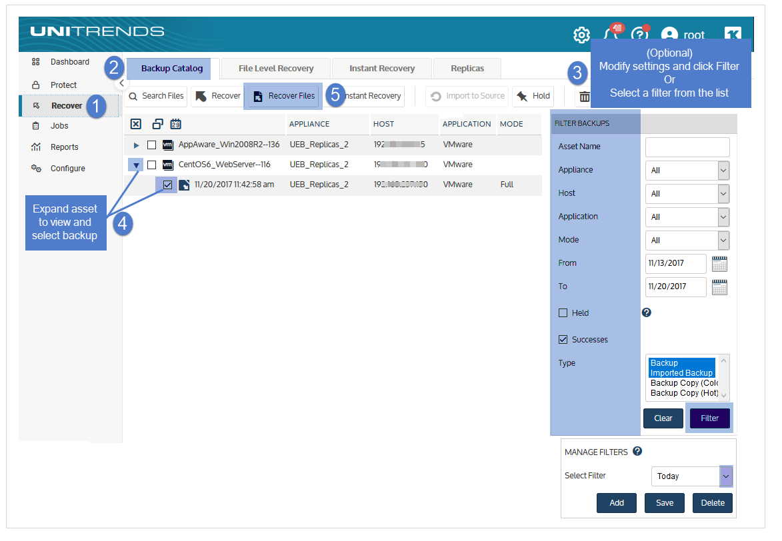The image size is (782, 541).
Task: Open the Instant Recovery tab
Action: pyautogui.click(x=382, y=69)
